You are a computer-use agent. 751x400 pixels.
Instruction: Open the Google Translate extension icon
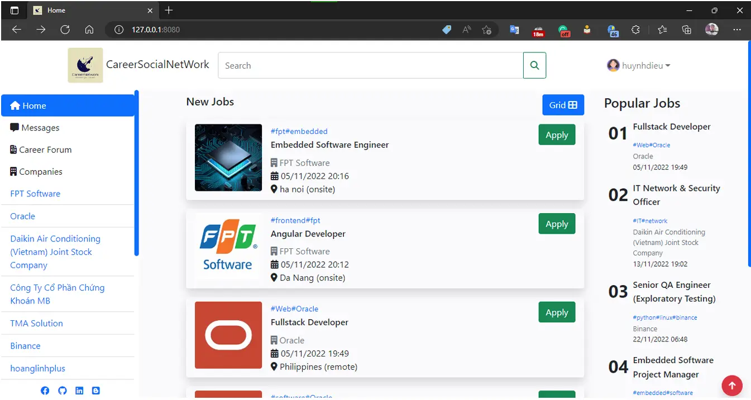[515, 30]
